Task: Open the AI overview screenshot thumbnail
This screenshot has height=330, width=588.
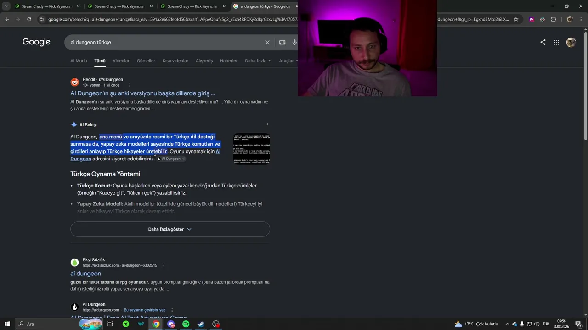Action: [252, 148]
